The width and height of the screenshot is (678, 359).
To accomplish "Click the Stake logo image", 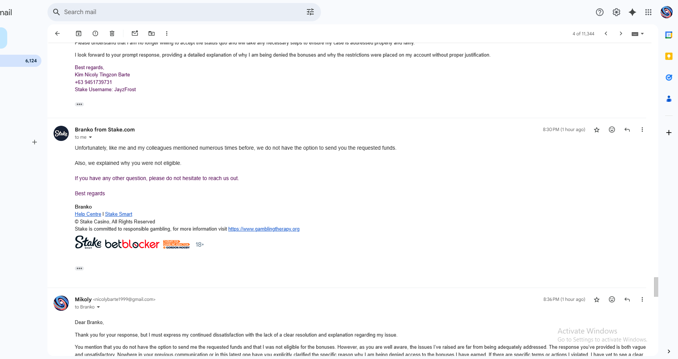I will (88, 242).
